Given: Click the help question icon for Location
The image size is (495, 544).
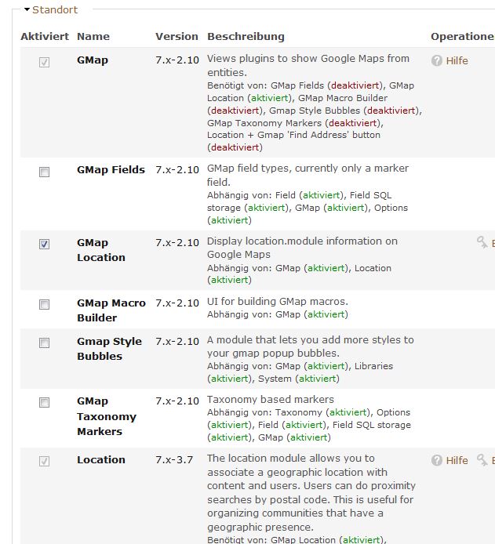Looking at the screenshot, I should click(437, 460).
